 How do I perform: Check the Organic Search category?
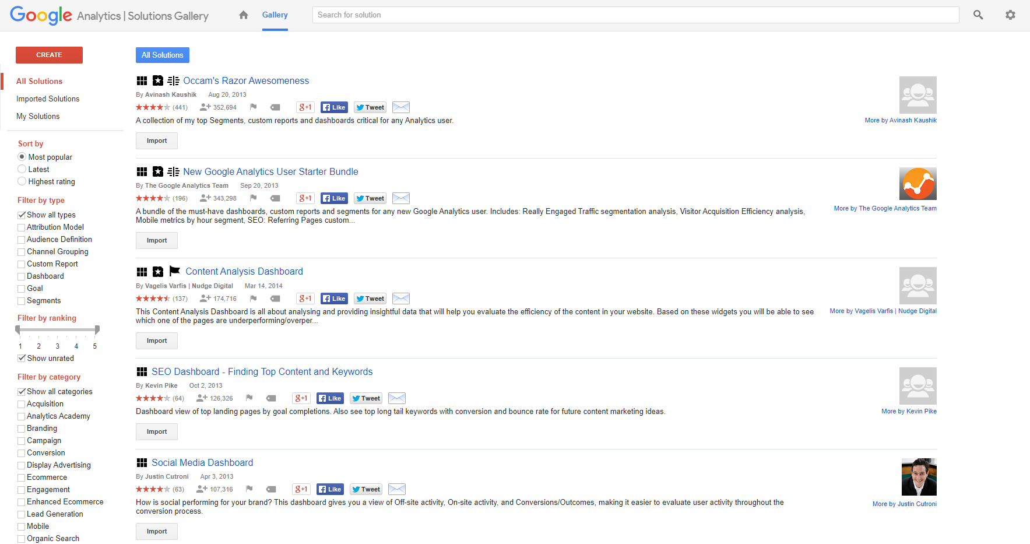point(22,539)
